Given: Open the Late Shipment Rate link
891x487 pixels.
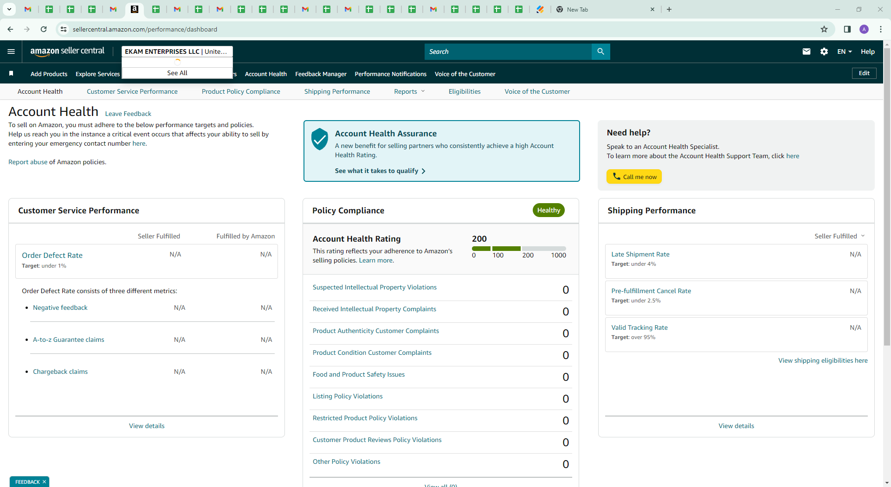Looking at the screenshot, I should tap(640, 254).
